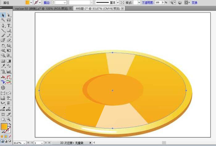This screenshot has height=146, width=216.
Task: Select the Perspective Grid tool
Action: 9,56
